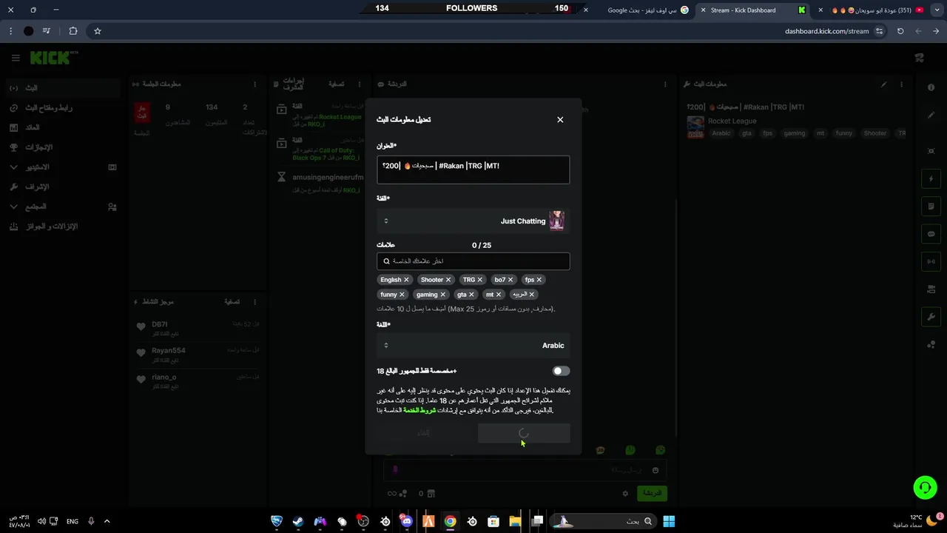Click the stream title text field
Image resolution: width=947 pixels, height=533 pixels.
473,170
